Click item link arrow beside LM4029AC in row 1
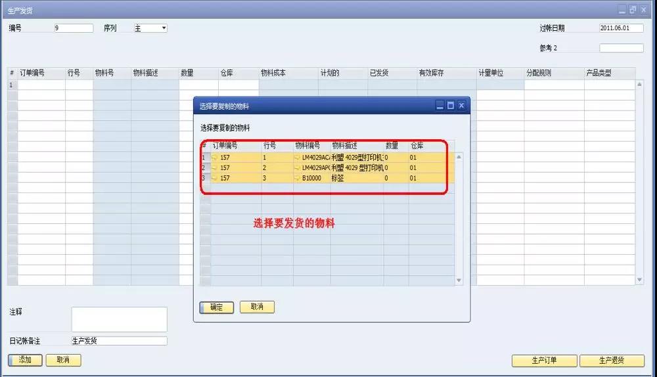 coord(297,158)
